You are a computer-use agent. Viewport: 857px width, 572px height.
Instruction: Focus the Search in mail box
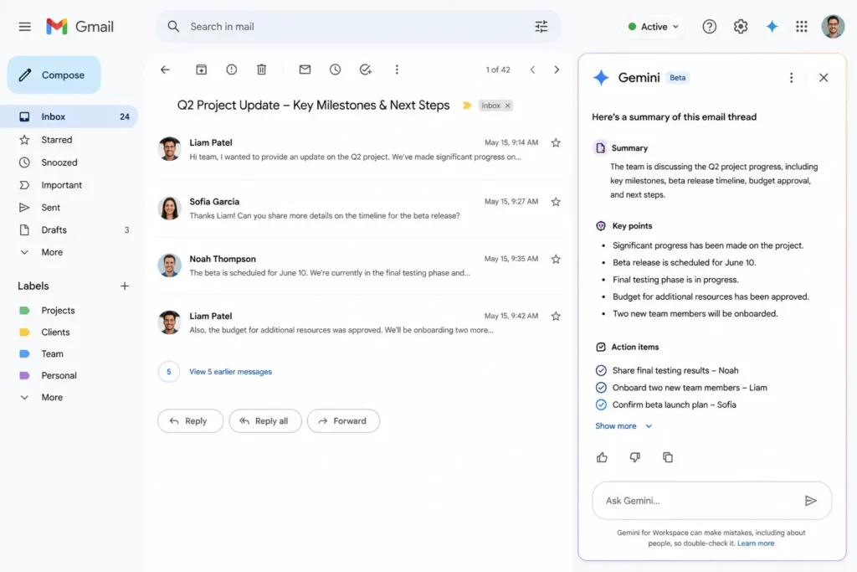pyautogui.click(x=358, y=26)
